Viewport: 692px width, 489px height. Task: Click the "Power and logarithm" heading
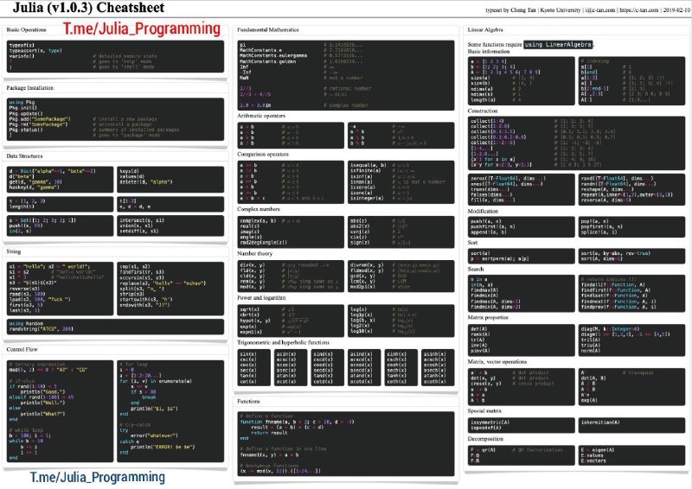[261, 297]
